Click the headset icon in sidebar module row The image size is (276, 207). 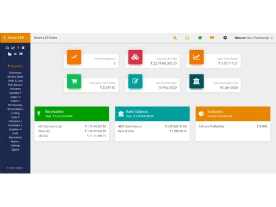pyautogui.click(x=7, y=48)
